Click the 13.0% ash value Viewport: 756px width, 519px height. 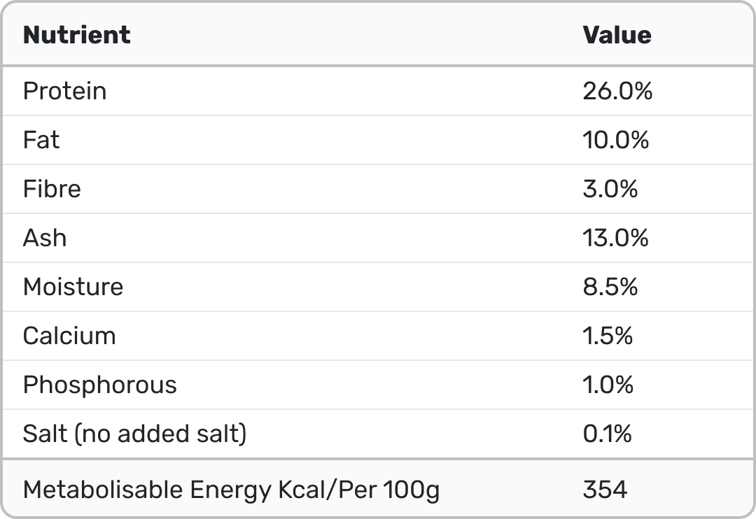(616, 238)
